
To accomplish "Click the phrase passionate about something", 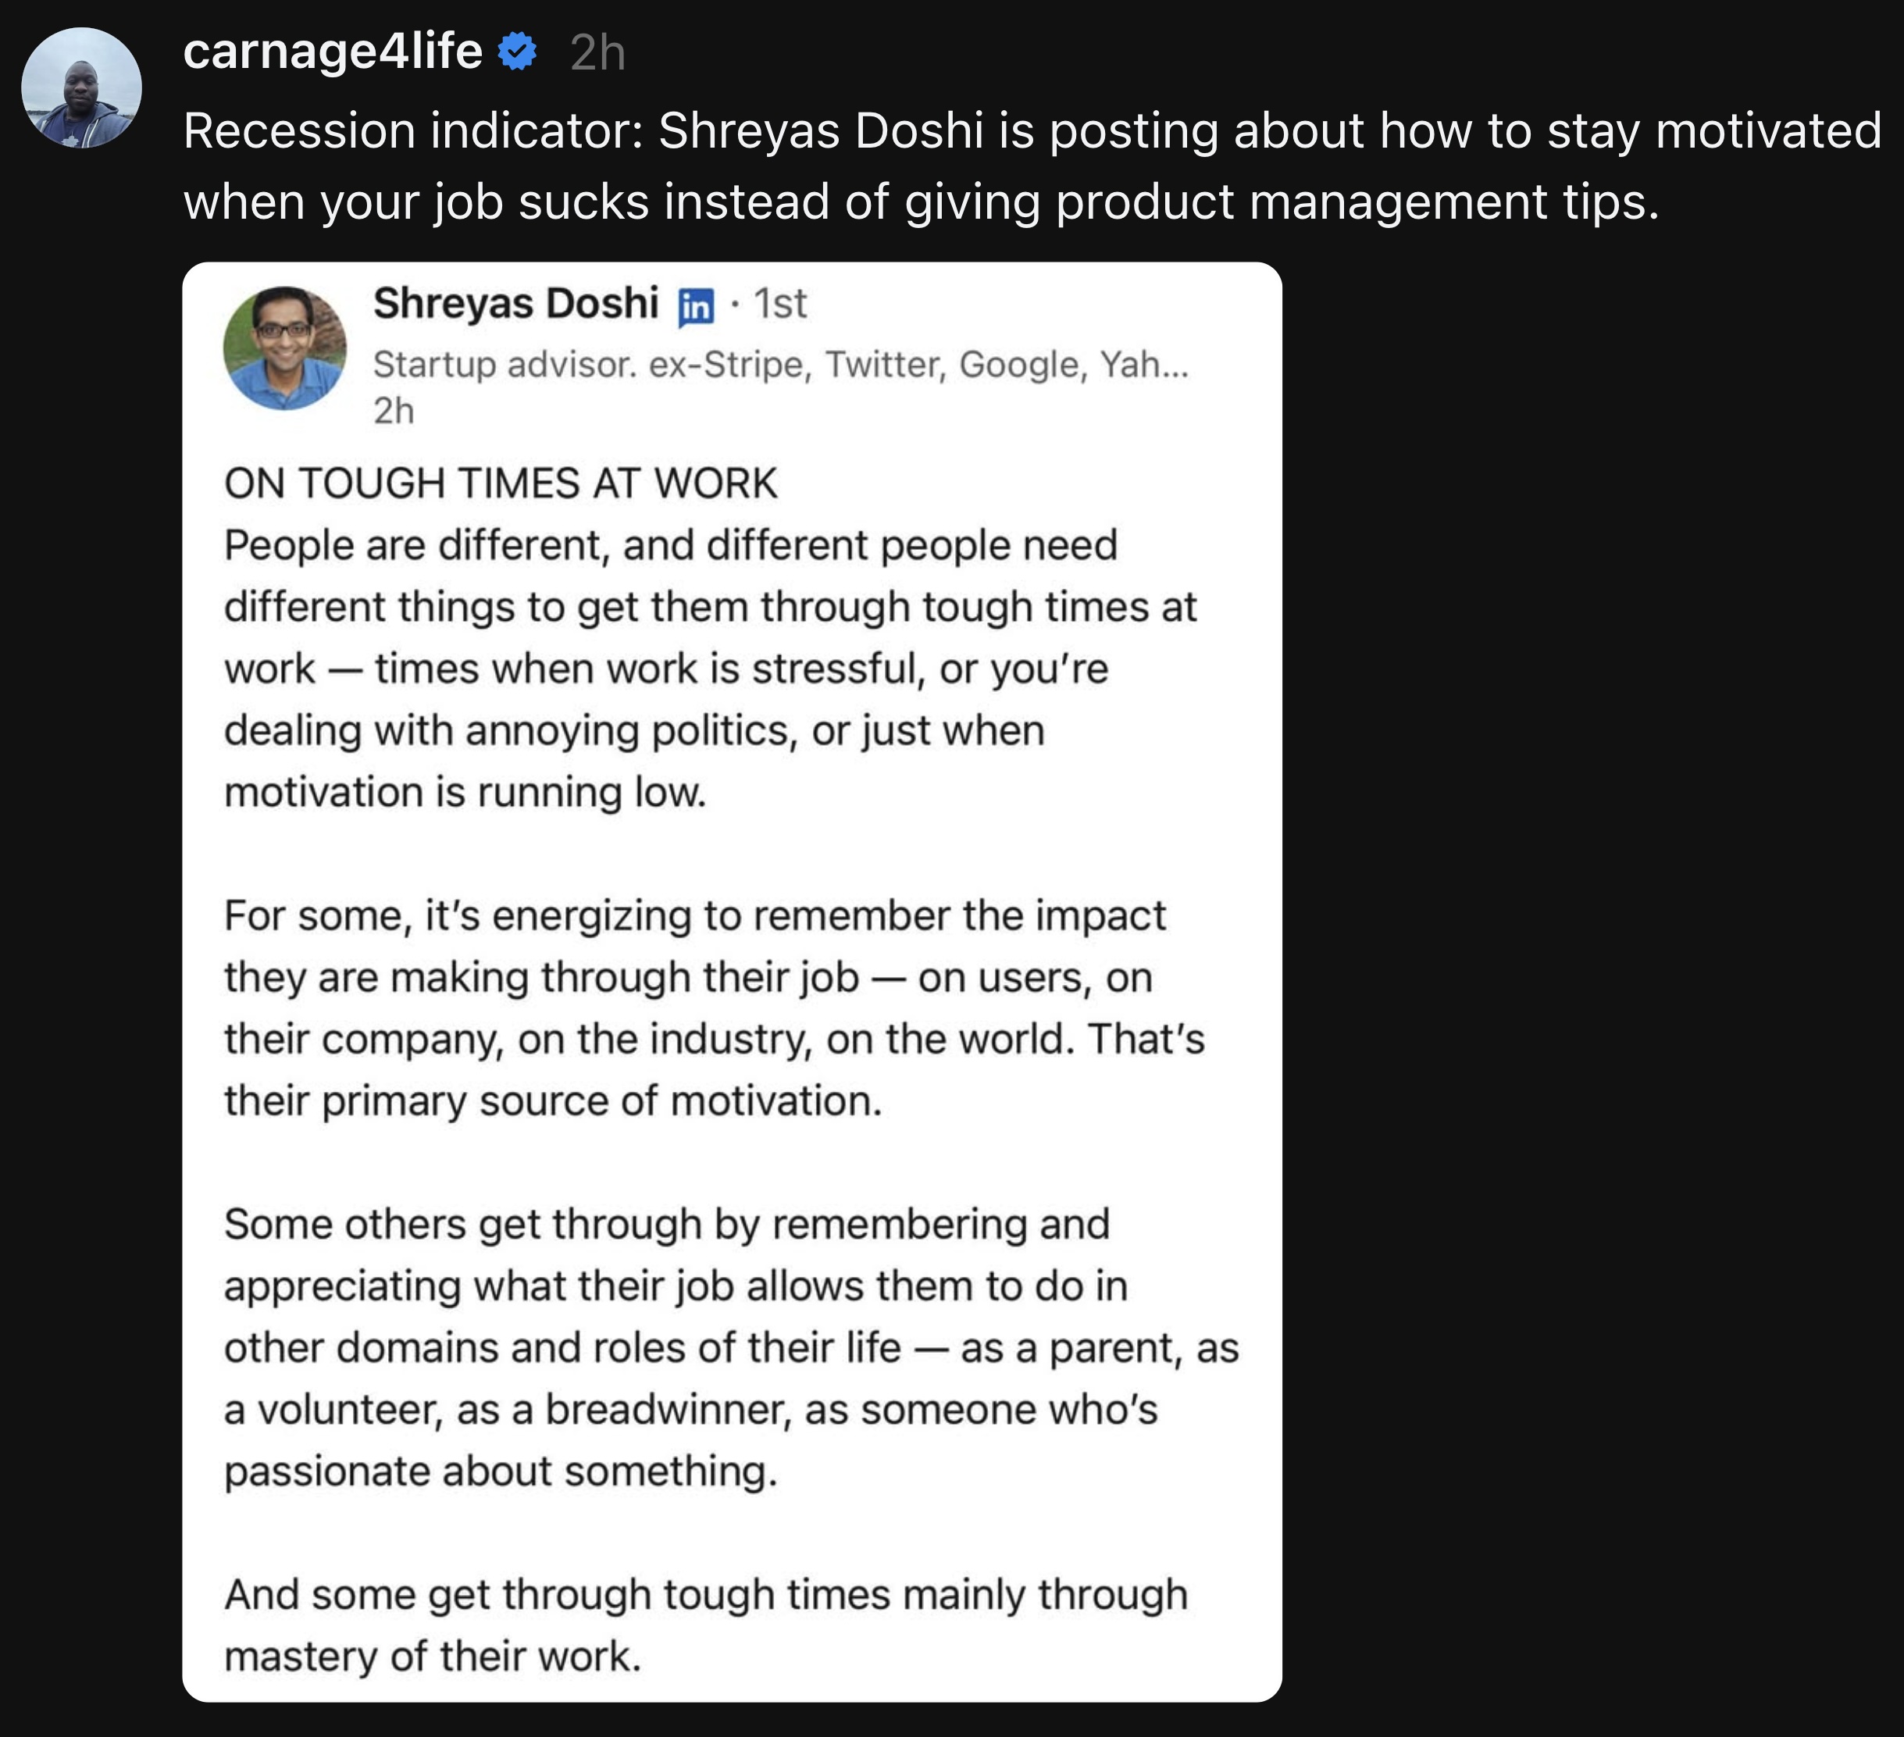I will point(501,1471).
